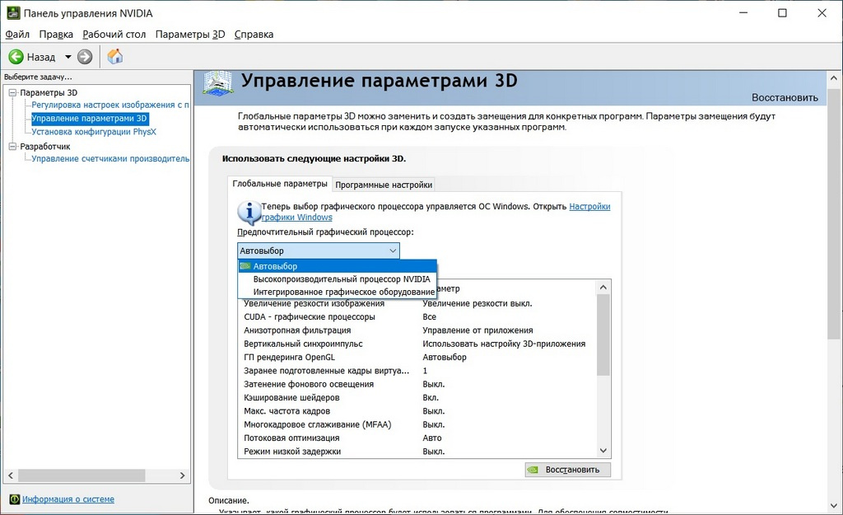Click the settings list scroll down arrow
Viewport: 843px width, 515px height.
[603, 451]
